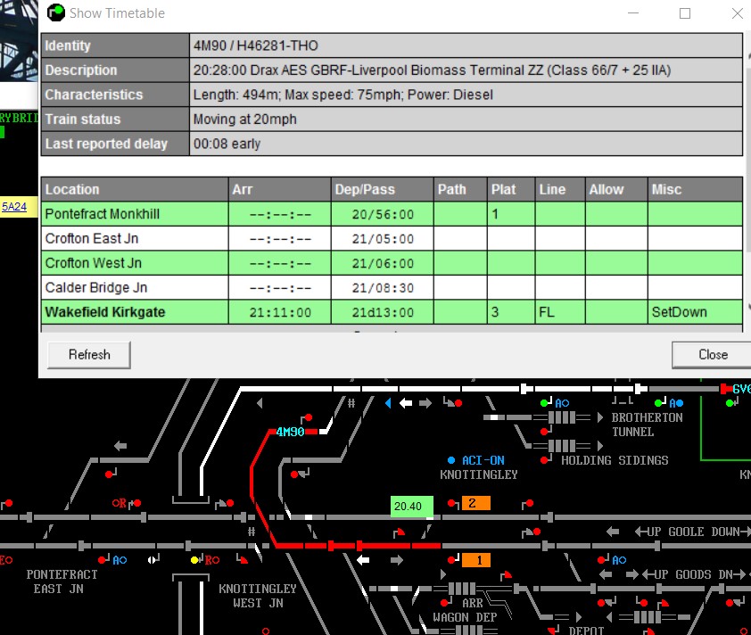This screenshot has width=751, height=635.
Task: Maximize the Show Timetable window
Action: [685, 12]
